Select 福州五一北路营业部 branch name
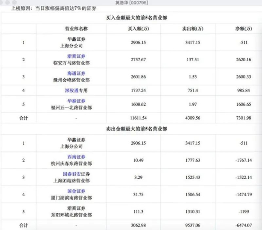This screenshot has width=262, height=230. tap(71, 108)
